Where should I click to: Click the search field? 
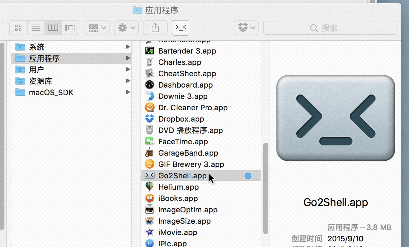(330, 28)
